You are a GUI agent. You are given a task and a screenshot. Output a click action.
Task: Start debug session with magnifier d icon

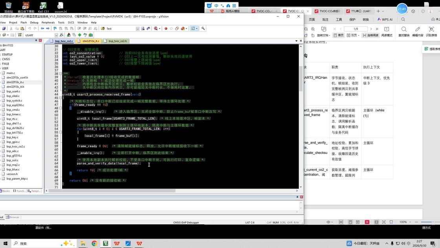[x=156, y=28]
